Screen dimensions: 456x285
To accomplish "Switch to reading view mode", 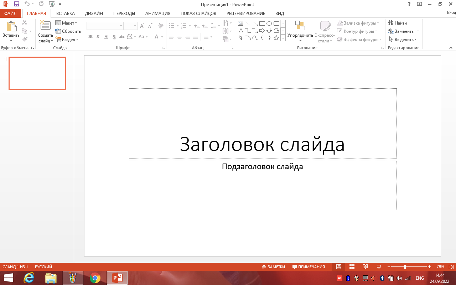I will pyautogui.click(x=365, y=267).
